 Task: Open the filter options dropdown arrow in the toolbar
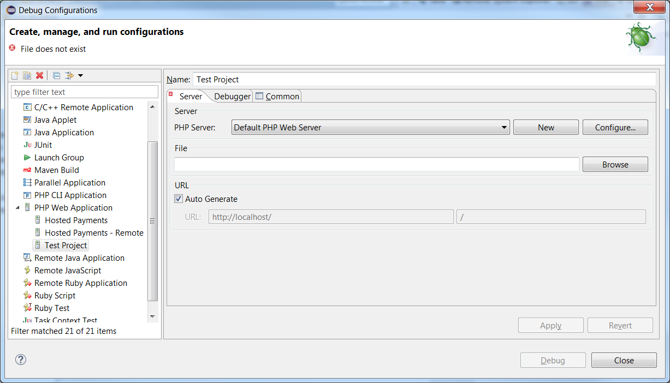[x=81, y=75]
